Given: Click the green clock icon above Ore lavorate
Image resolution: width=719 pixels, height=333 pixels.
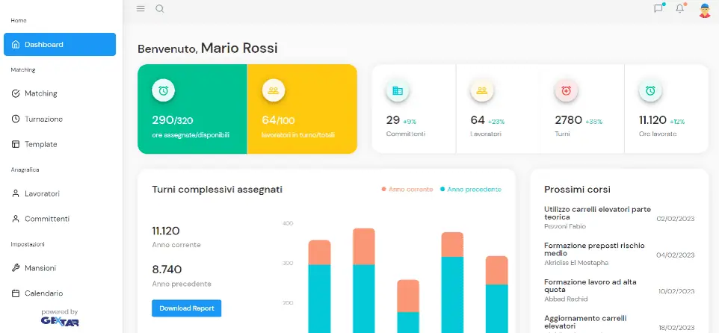Looking at the screenshot, I should coord(650,90).
